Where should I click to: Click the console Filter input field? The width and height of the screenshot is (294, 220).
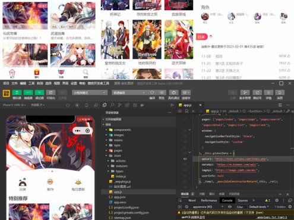pos(241,207)
